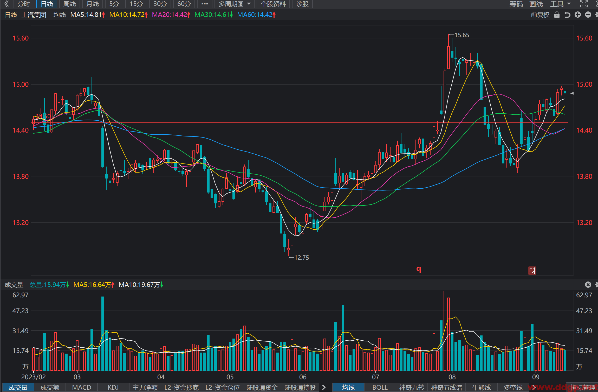Click the fullscreen expand icon
Viewport: 598px width, 392px height.
tap(584, 4)
